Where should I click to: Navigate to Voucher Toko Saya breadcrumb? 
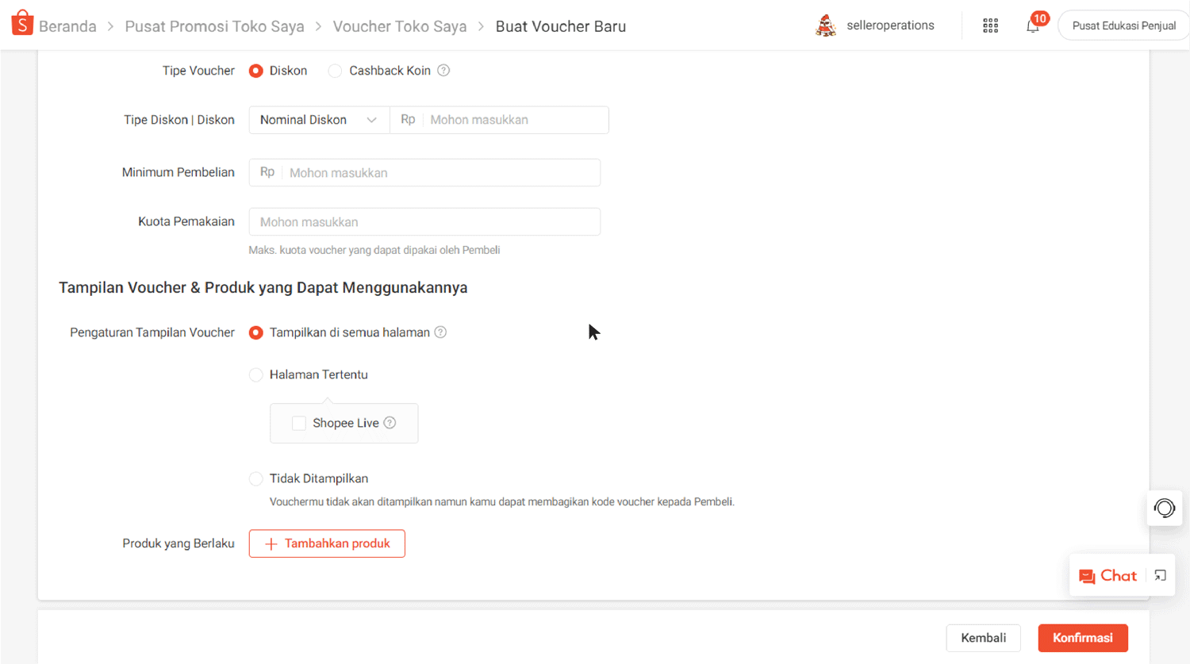click(x=399, y=26)
